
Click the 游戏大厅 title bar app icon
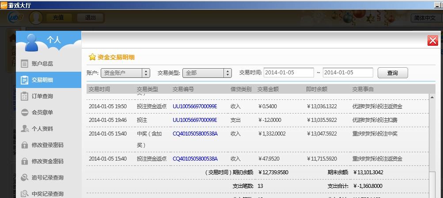(4, 5)
